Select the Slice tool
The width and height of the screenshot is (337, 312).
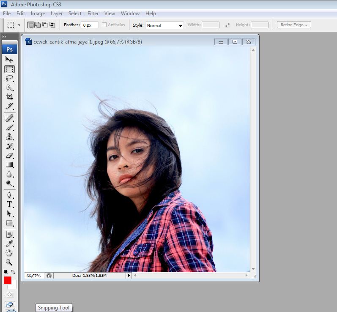[x=9, y=106]
